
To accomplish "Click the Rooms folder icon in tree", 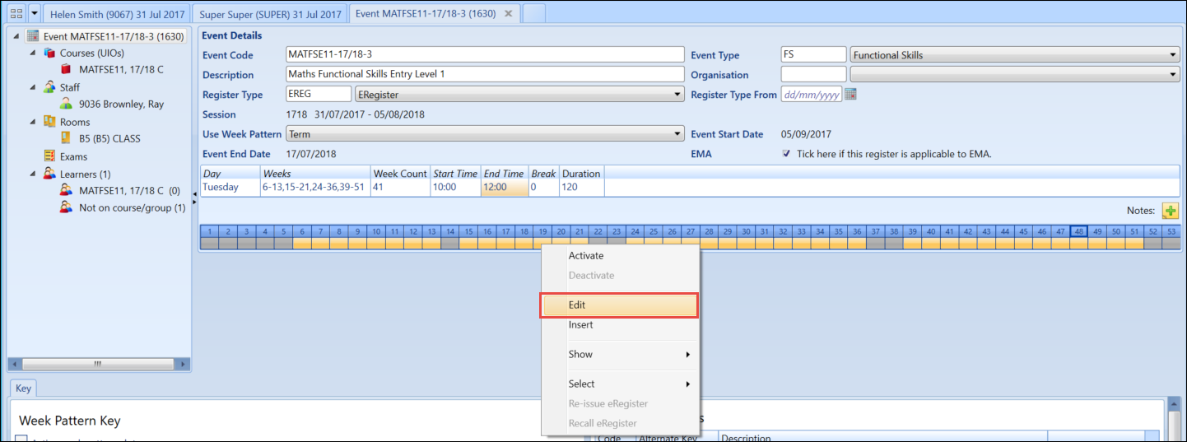I will (x=49, y=122).
